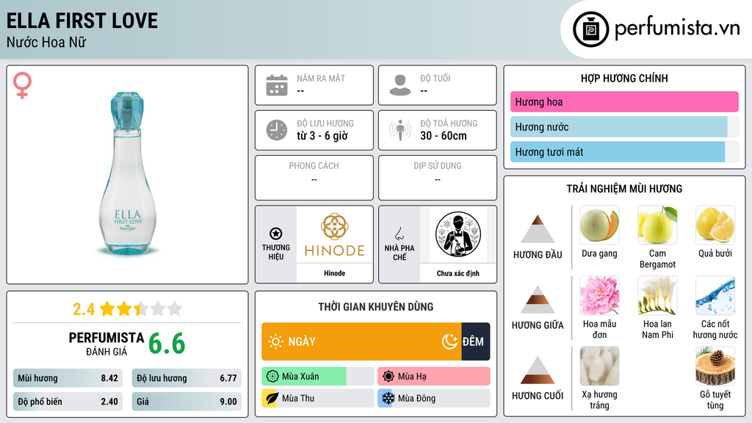This screenshot has width=752, height=423.
Task: Click the Mùa Đông season bar
Action: [x=434, y=398]
